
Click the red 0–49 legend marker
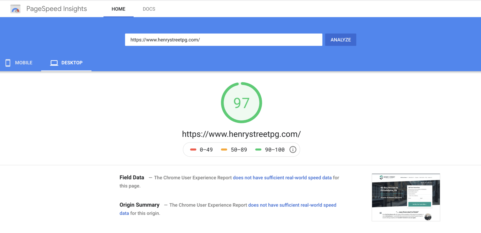tap(193, 150)
